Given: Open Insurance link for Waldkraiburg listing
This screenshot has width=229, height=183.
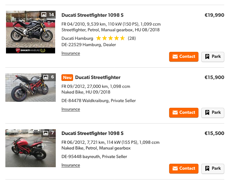Looking at the screenshot, I should 71,109.
